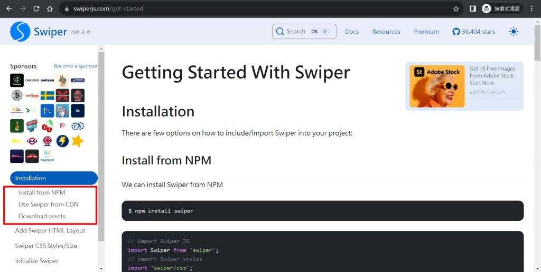Click the Swiper v10.2.0 version label
This screenshot has height=272, width=541.
click(x=80, y=32)
